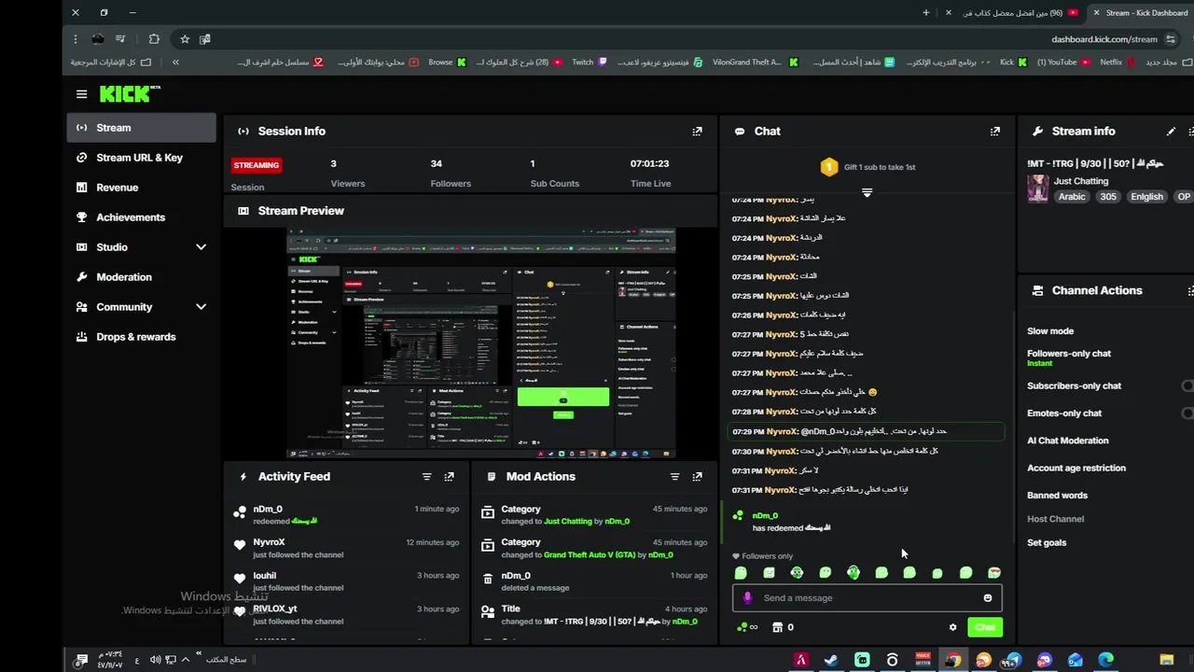Filter the Mod Actions list

pyautogui.click(x=674, y=477)
